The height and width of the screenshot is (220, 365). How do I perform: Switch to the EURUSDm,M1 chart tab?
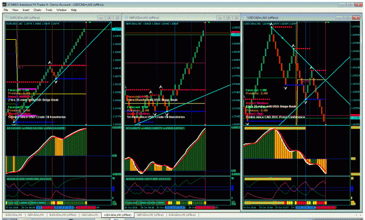pos(13,215)
